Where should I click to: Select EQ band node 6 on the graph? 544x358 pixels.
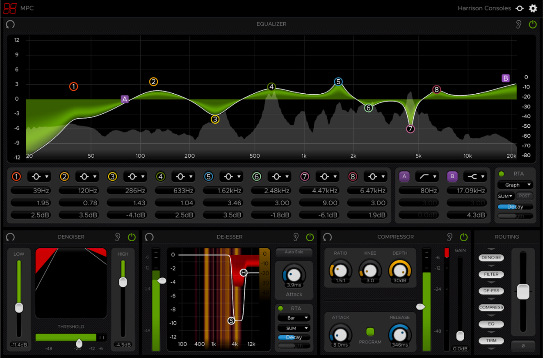coord(368,108)
